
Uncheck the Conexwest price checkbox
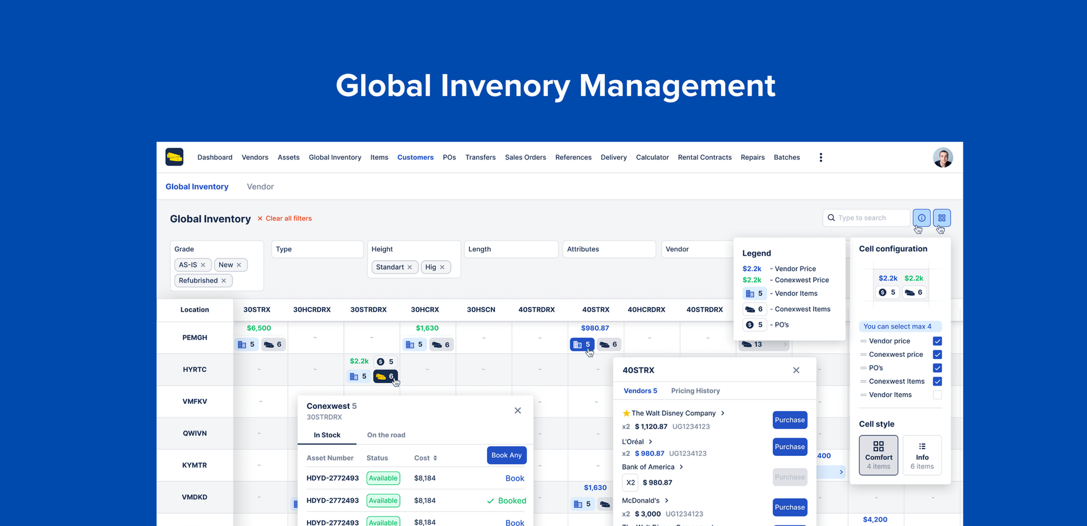click(937, 355)
